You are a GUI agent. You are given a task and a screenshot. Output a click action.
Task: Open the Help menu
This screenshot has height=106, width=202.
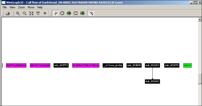click(x=40, y=7)
